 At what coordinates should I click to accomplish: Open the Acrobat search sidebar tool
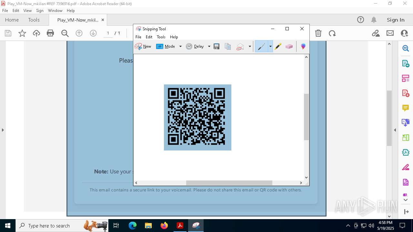[x=406, y=48]
